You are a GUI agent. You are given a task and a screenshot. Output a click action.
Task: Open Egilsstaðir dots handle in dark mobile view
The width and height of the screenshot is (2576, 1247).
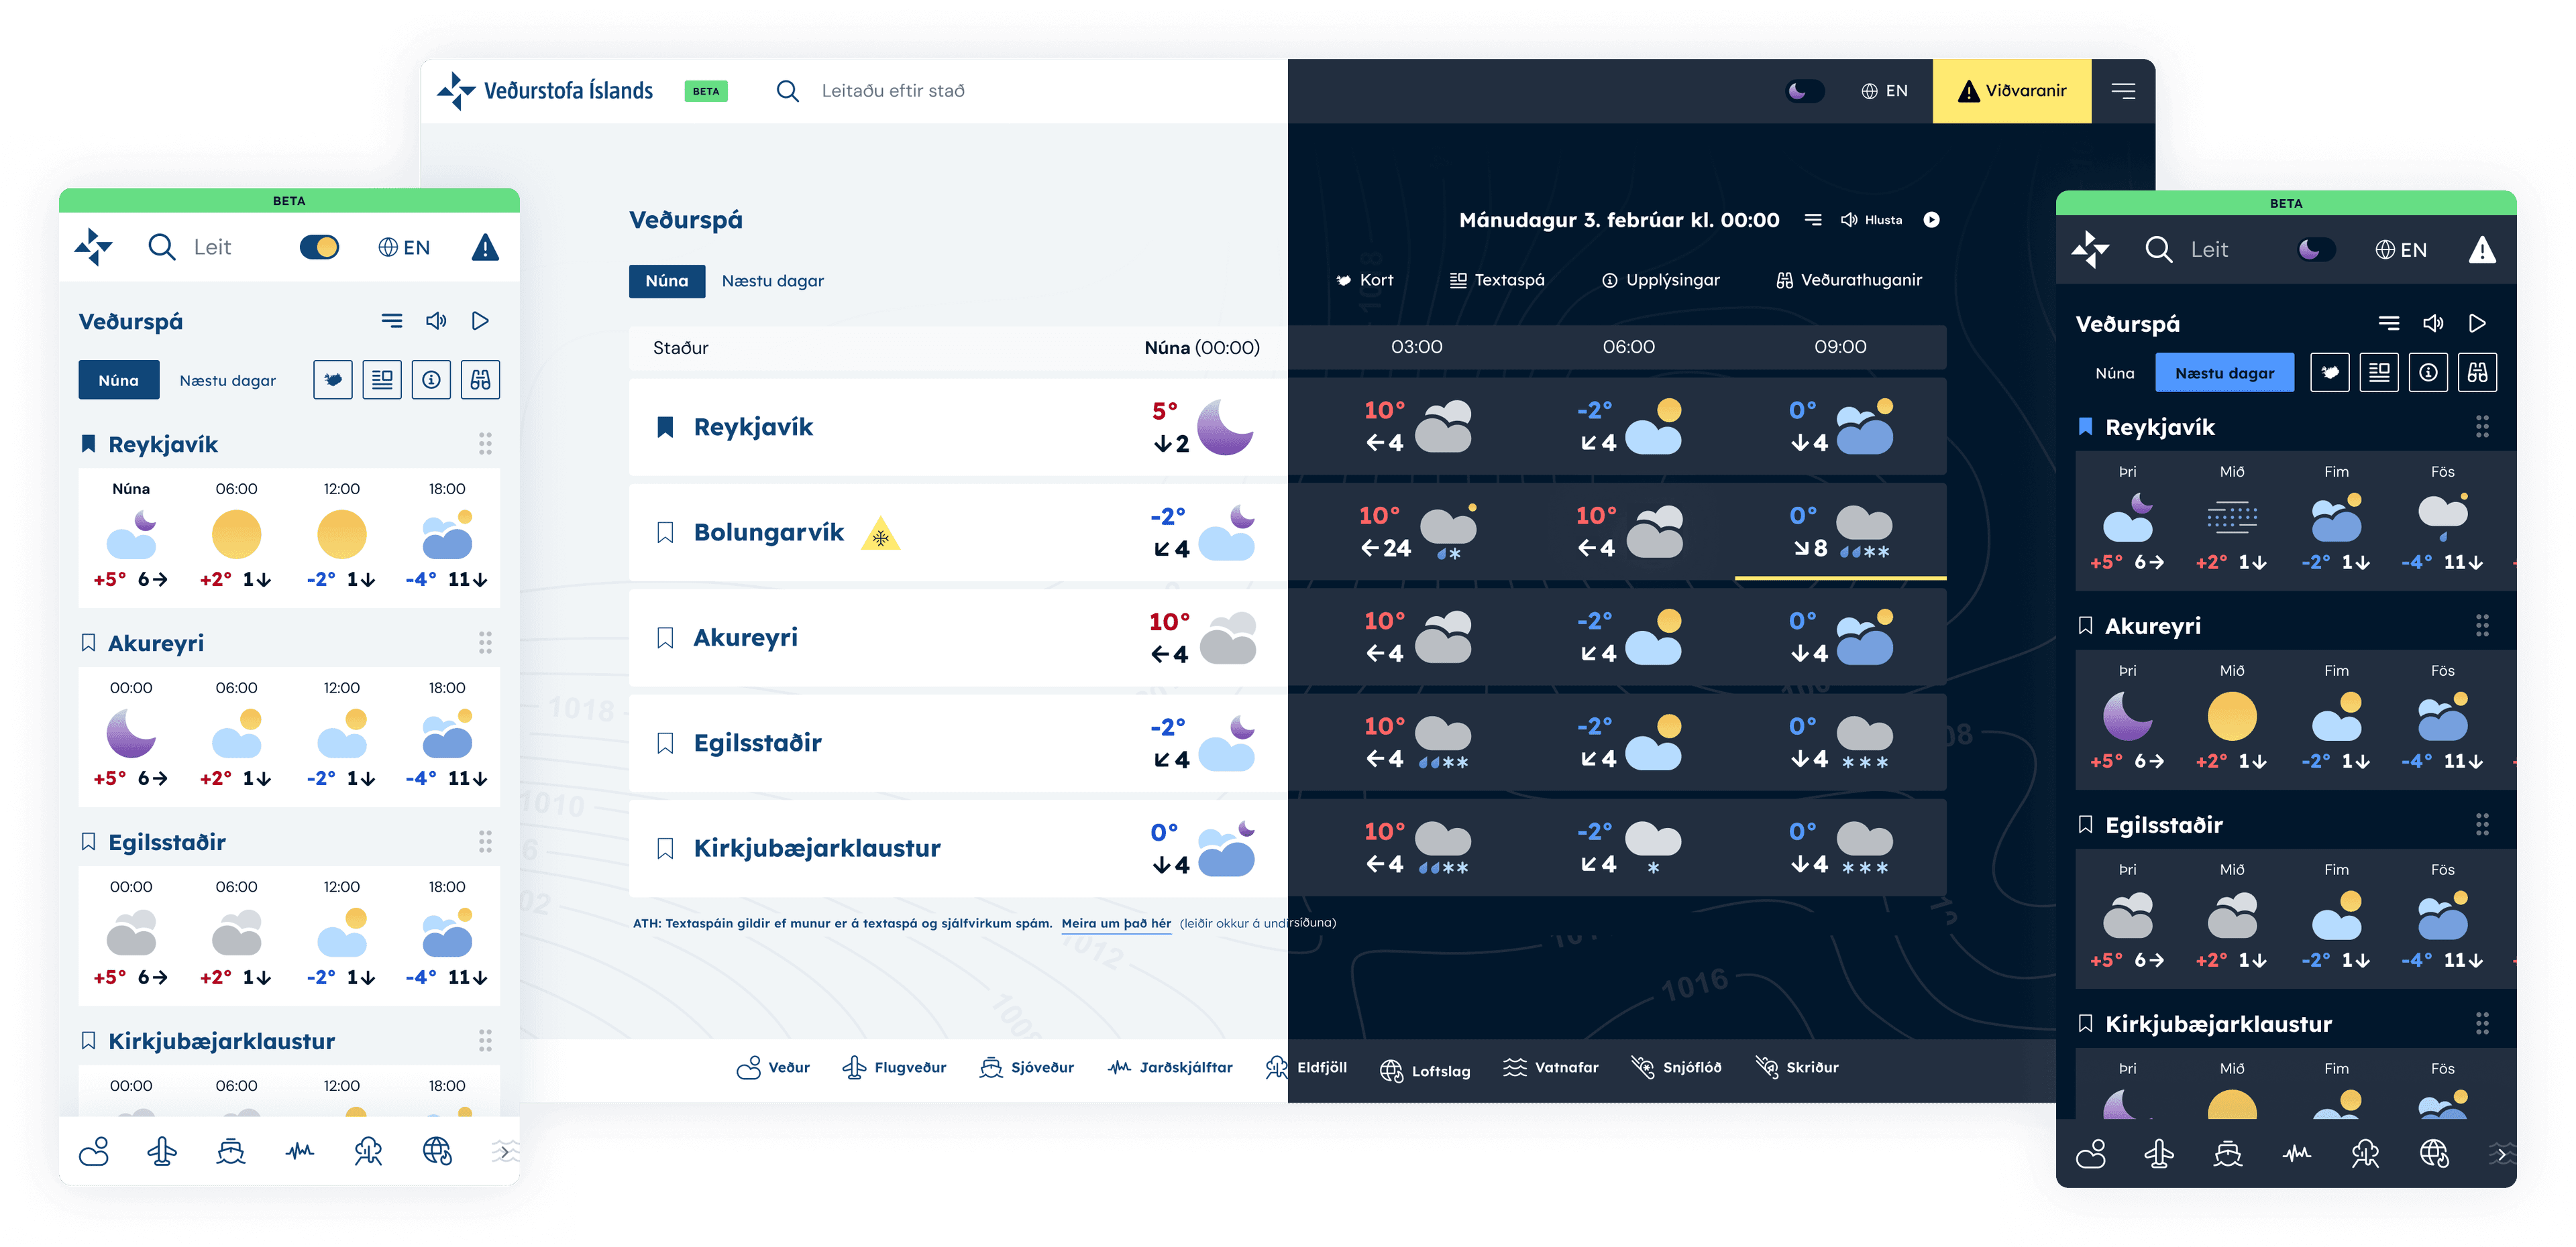point(2482,825)
